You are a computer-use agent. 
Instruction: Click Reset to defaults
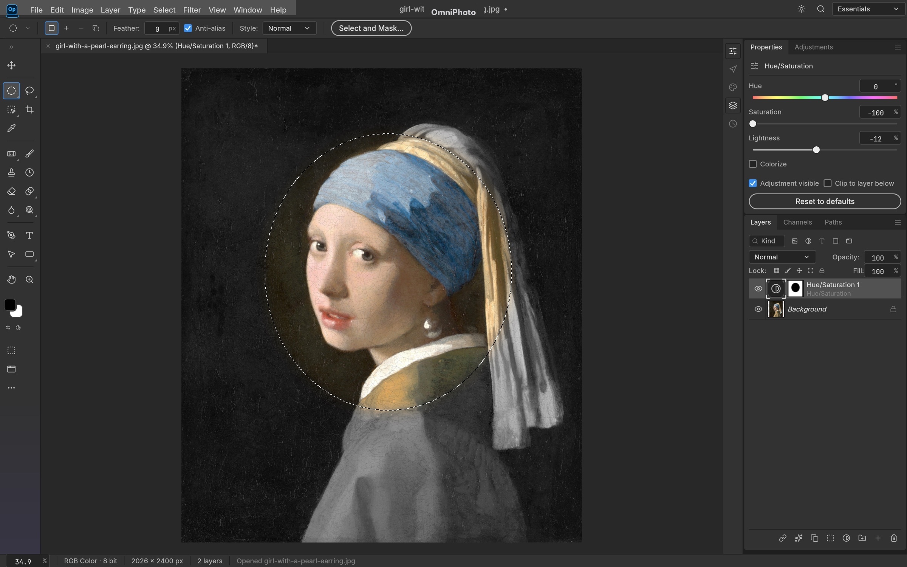(825, 201)
